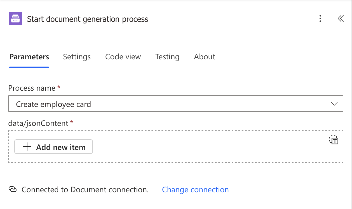
Task: Open the Testing tab
Action: click(x=167, y=57)
